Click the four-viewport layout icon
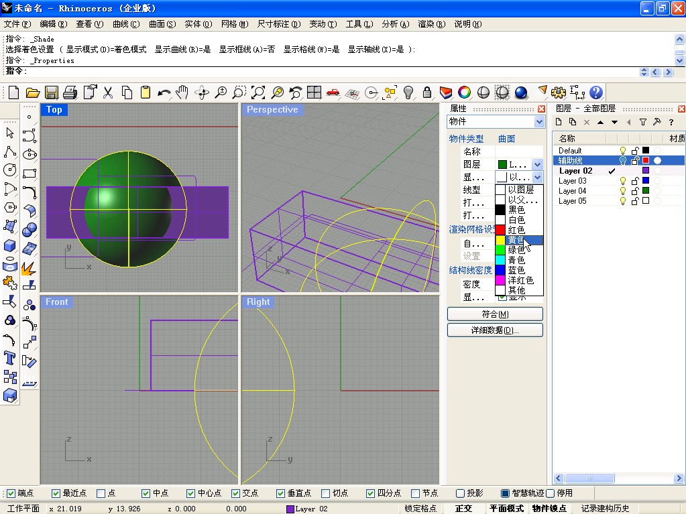 point(315,92)
